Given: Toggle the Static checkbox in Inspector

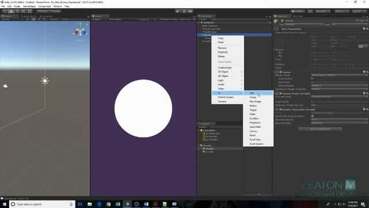Looking at the screenshot, I should pos(357,21).
